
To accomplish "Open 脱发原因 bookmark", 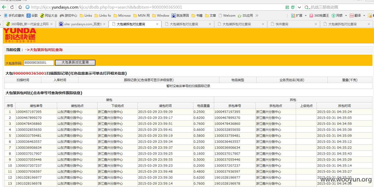I will coord(180,16).
